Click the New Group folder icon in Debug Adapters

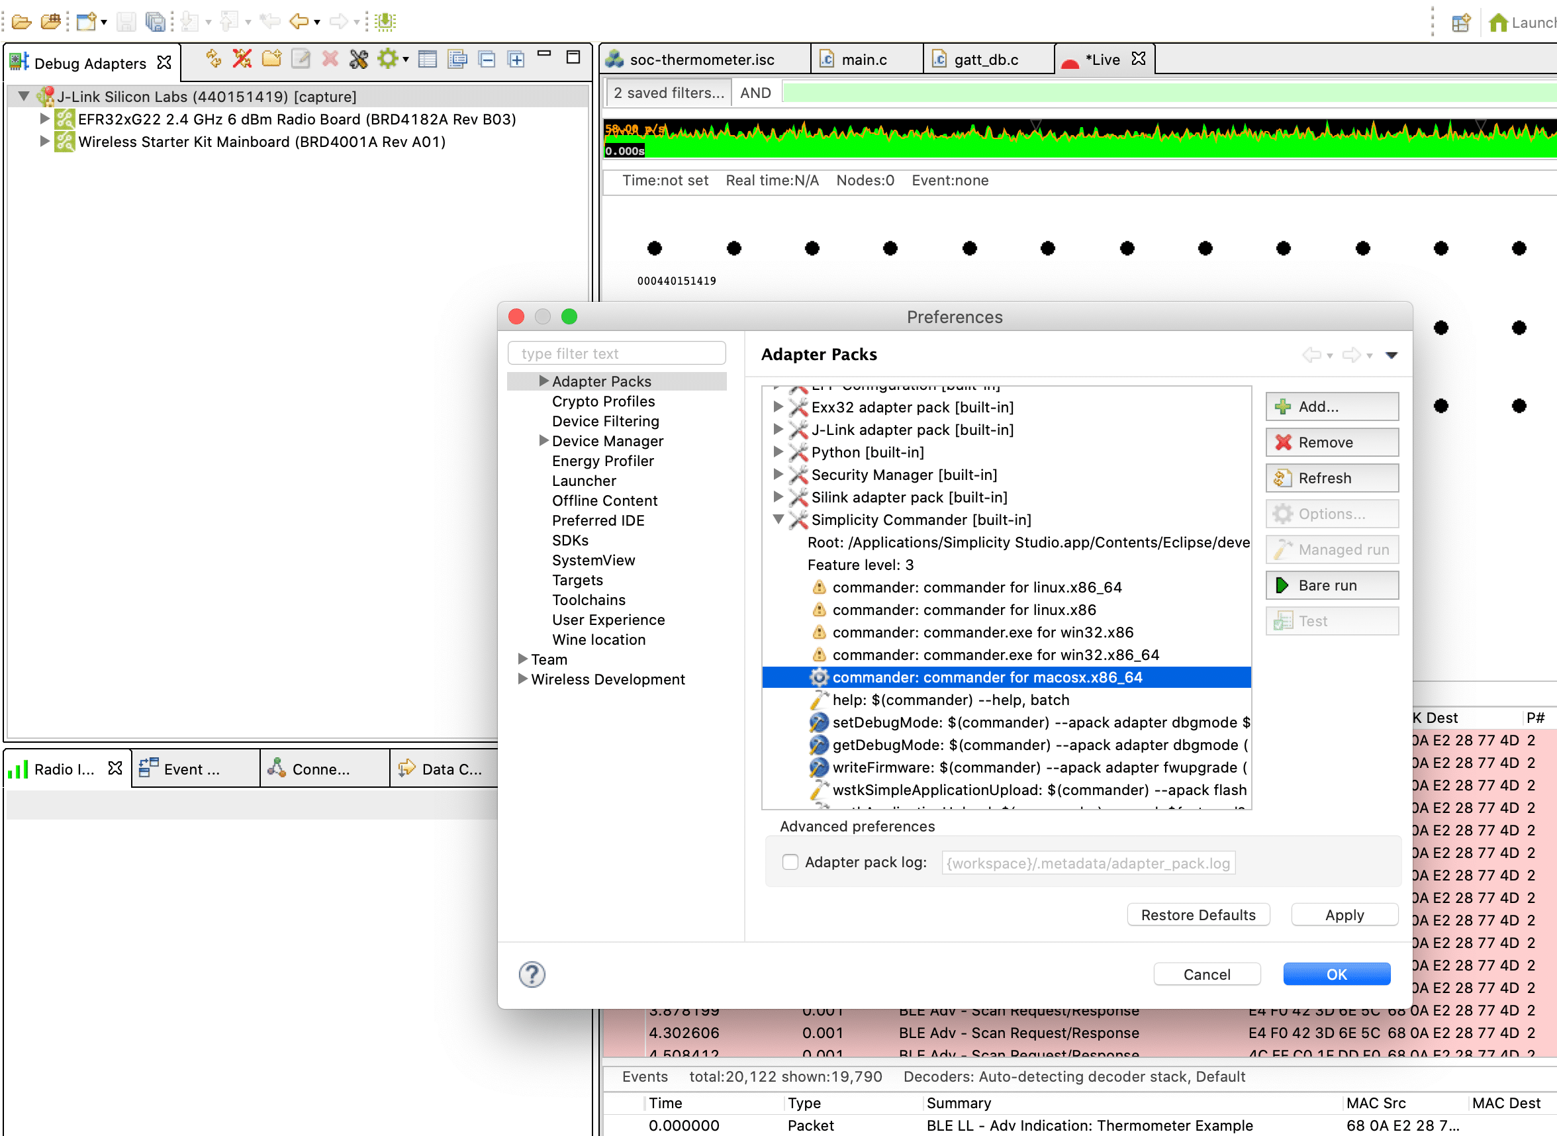(x=271, y=59)
